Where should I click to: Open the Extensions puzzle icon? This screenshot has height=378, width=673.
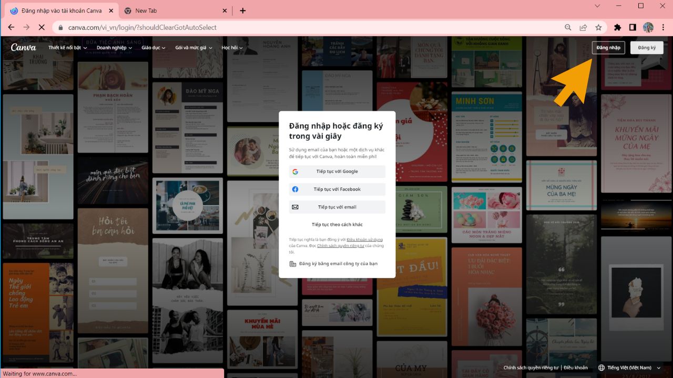click(618, 27)
